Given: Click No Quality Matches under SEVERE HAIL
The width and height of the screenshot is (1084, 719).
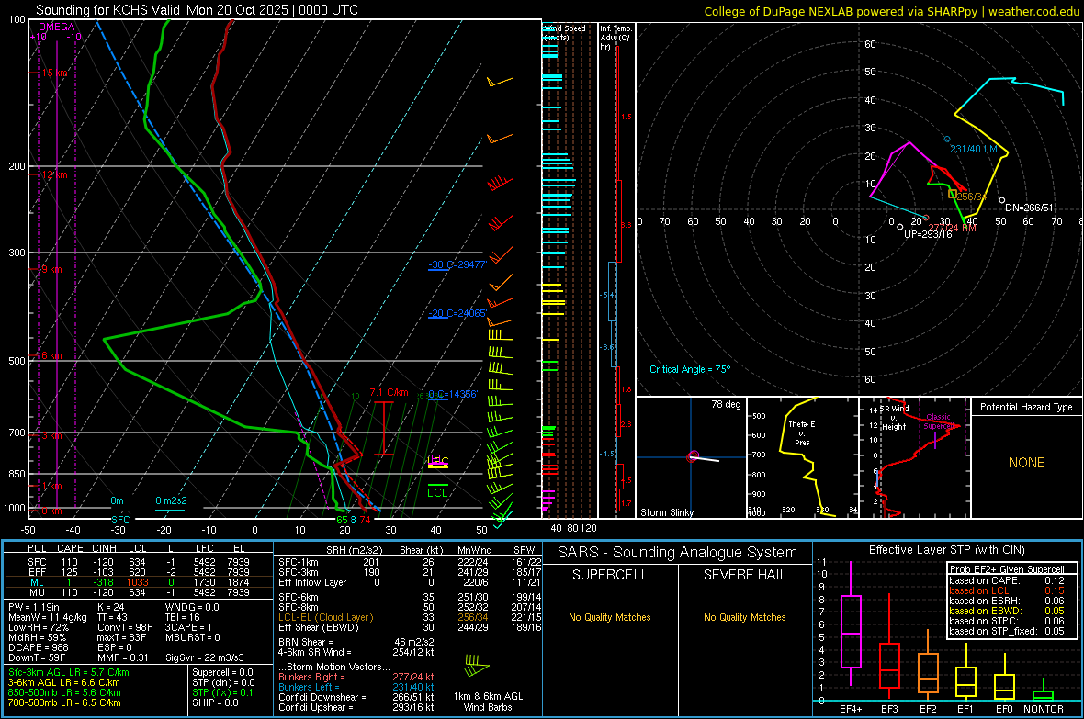Looking at the screenshot, I should pos(744,617).
